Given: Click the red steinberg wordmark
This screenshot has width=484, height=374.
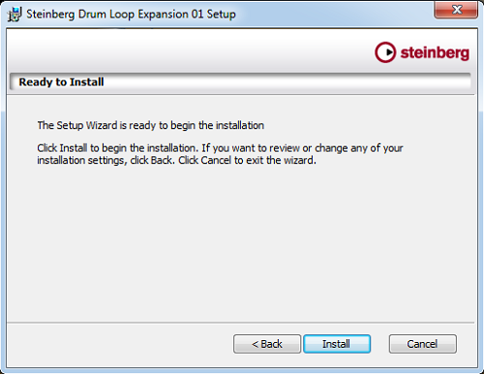Looking at the screenshot, I should pyautogui.click(x=435, y=53).
